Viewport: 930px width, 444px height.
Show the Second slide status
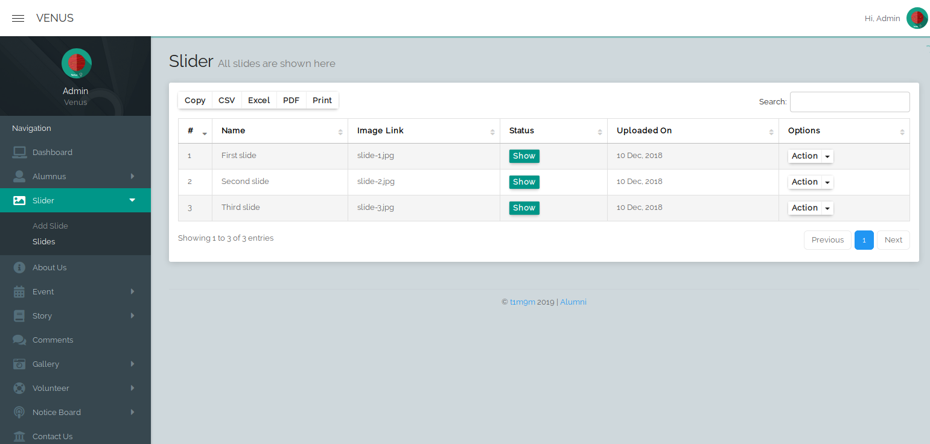click(x=524, y=182)
